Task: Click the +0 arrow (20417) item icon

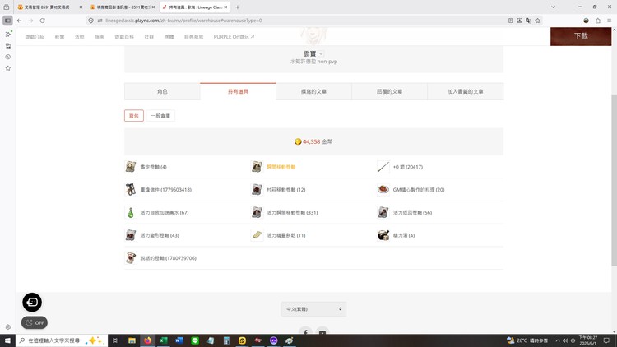Action: [x=383, y=167]
